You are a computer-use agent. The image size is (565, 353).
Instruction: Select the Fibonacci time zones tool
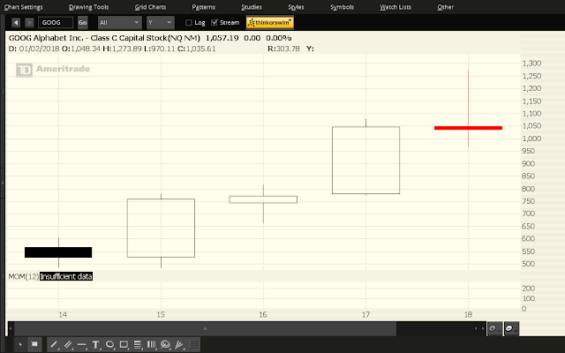coord(152,345)
